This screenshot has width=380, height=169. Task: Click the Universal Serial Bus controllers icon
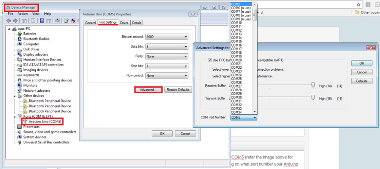20,142
